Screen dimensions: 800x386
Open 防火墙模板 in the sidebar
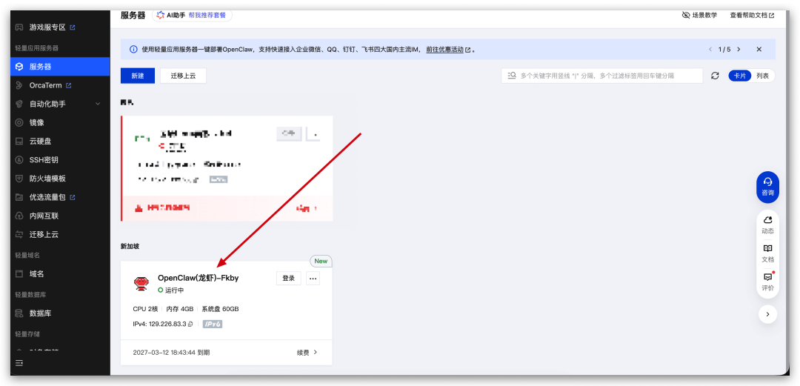click(47, 179)
